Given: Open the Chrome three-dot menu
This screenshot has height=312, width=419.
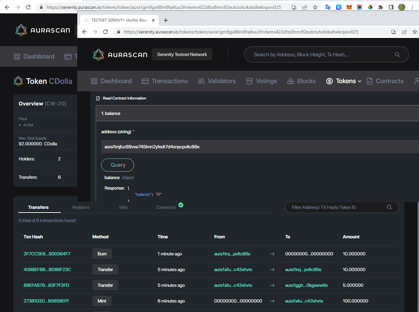Looking at the screenshot, I should (x=412, y=7).
